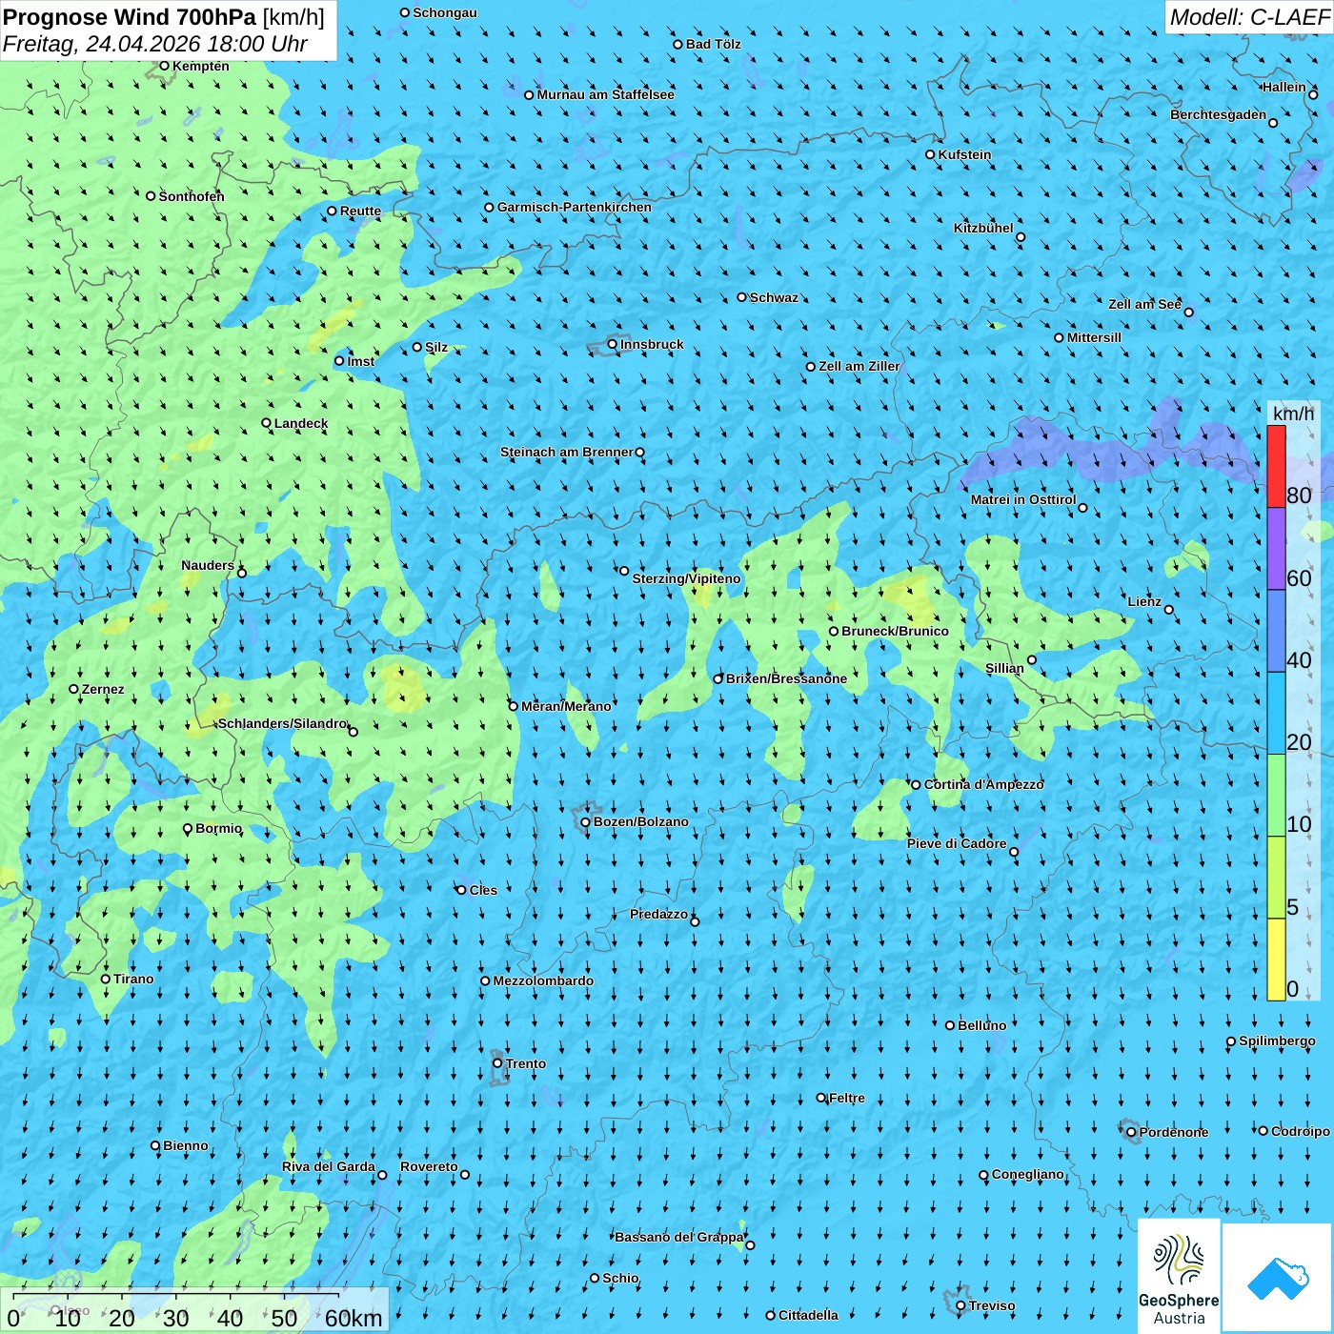Click the Trento city marker

(x=497, y=1063)
